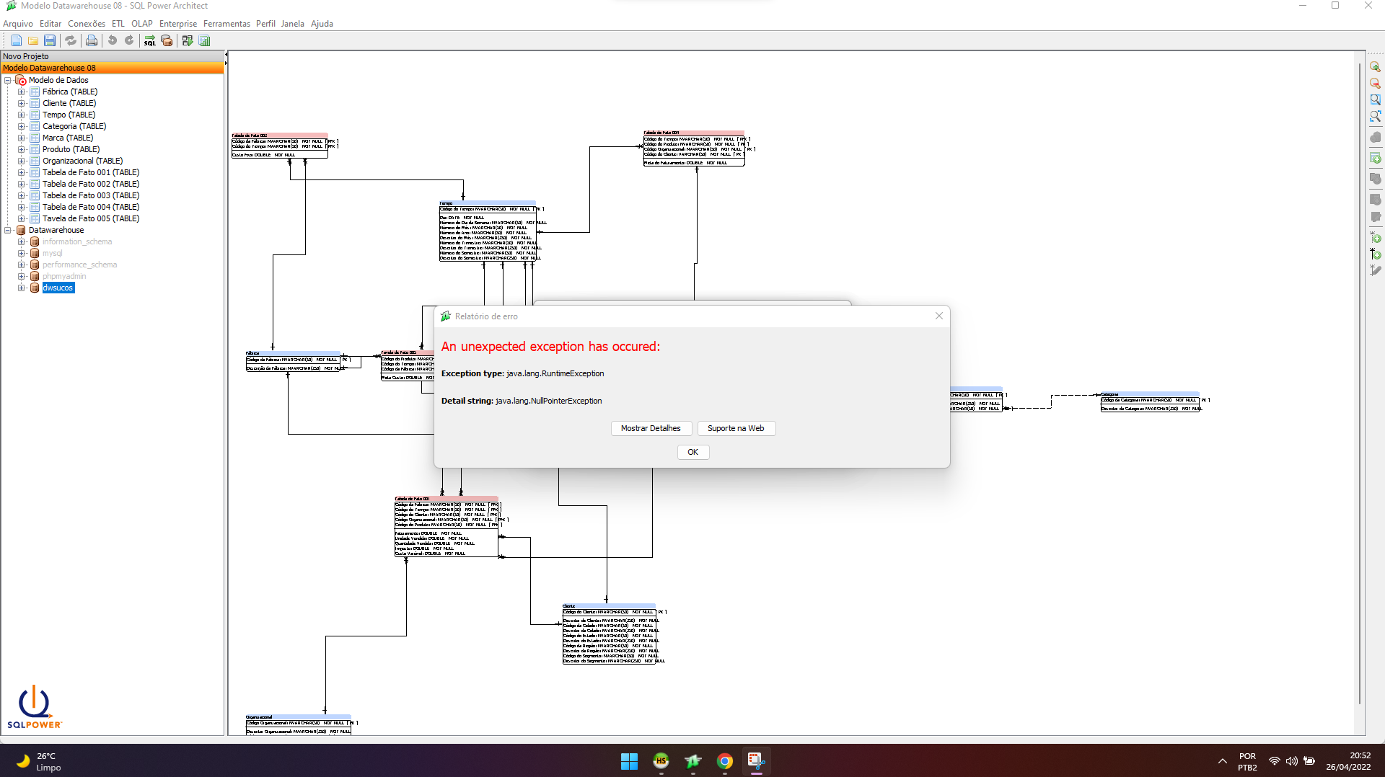
Task: Collapse the Modelo de Dados tree node
Action: [x=8, y=80]
